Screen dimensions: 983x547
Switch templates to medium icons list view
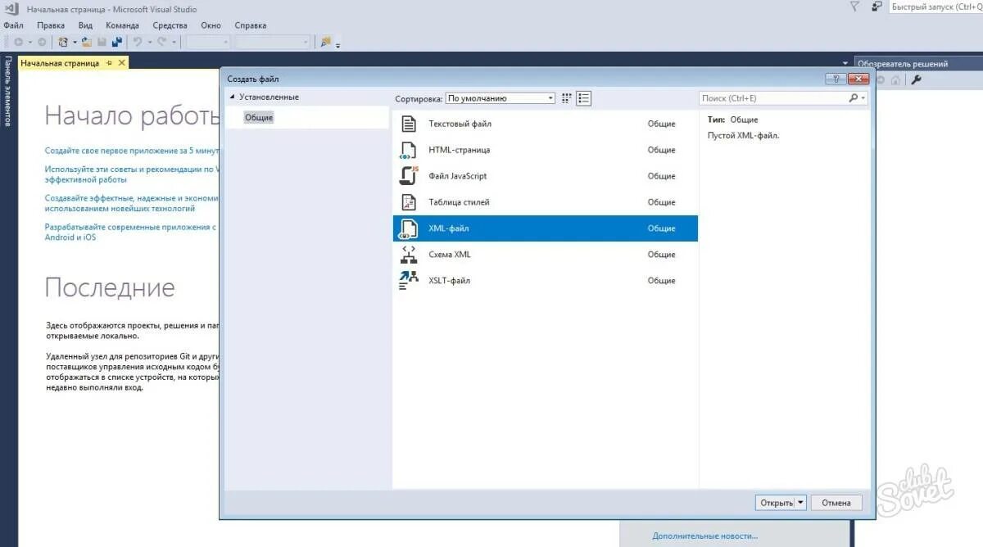[583, 98]
